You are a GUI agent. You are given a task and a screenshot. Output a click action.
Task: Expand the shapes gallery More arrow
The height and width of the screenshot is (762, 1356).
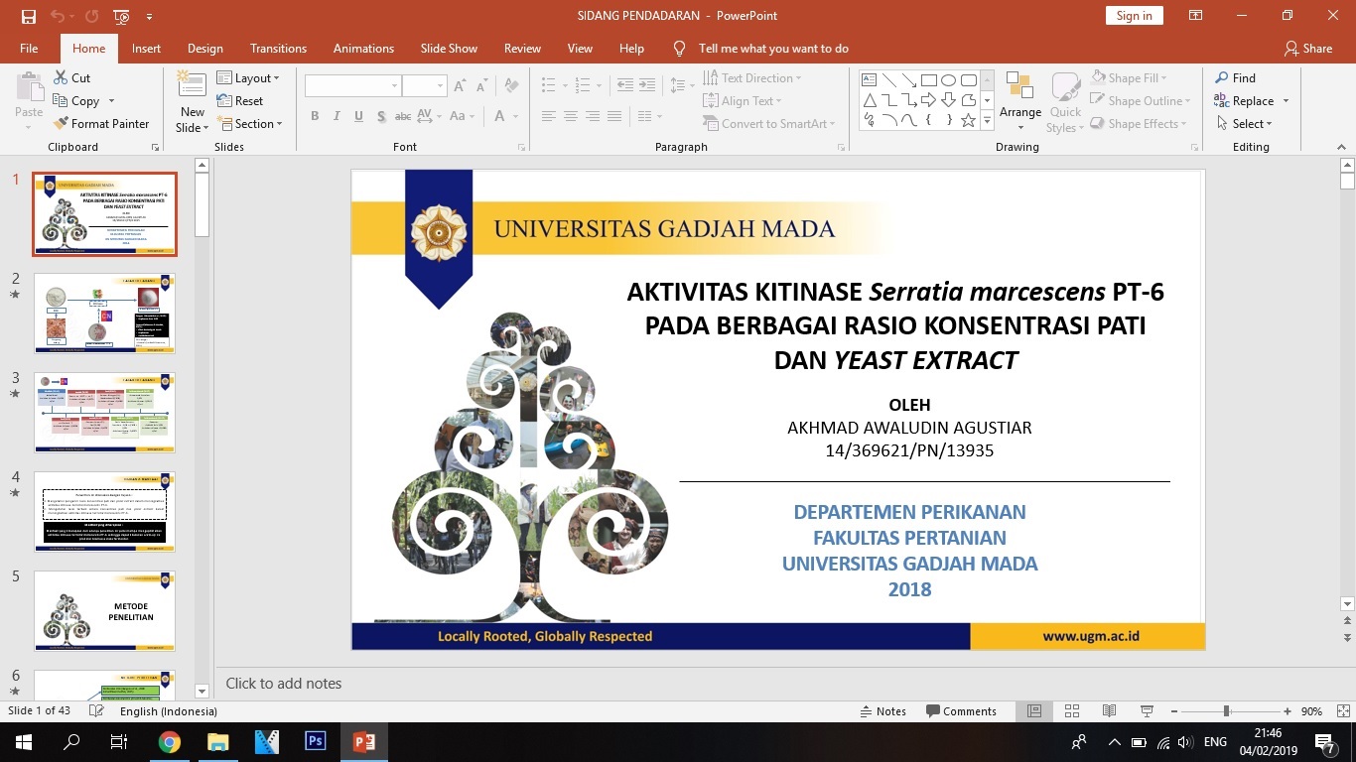tap(987, 121)
